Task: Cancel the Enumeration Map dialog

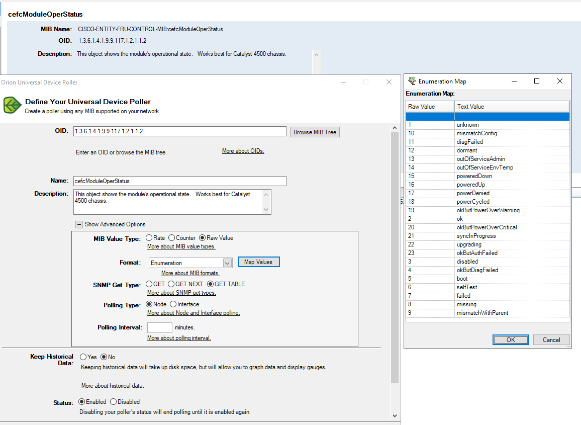Action: click(551, 339)
